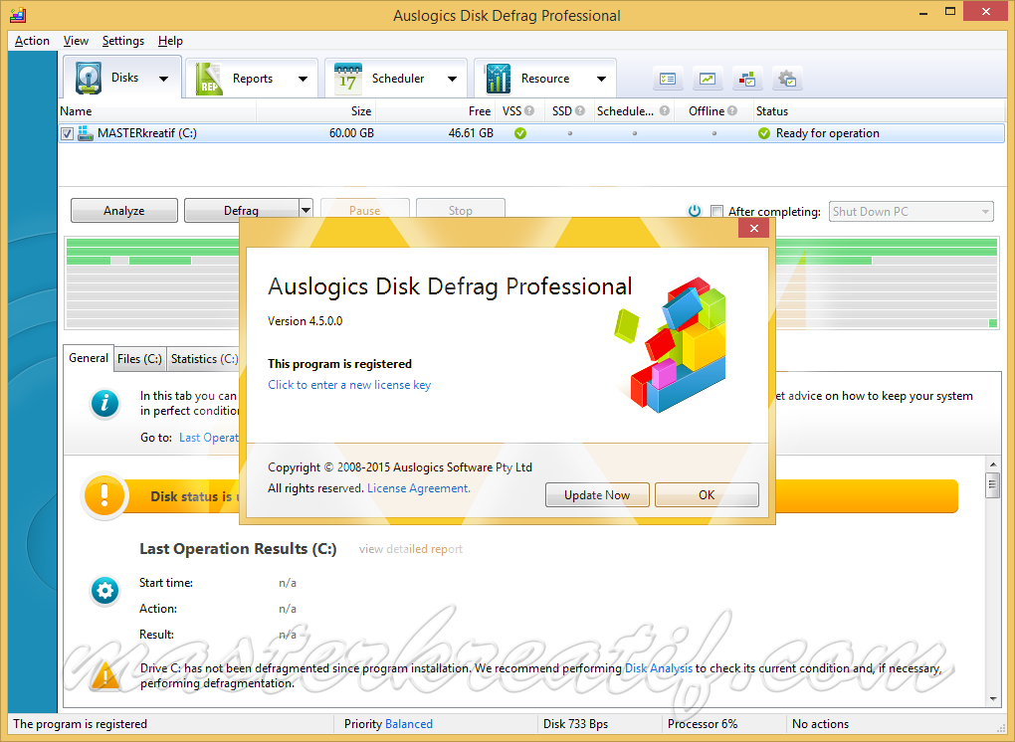The height and width of the screenshot is (742, 1015).
Task: Follow the Last Operation go-to link
Action: tap(209, 438)
